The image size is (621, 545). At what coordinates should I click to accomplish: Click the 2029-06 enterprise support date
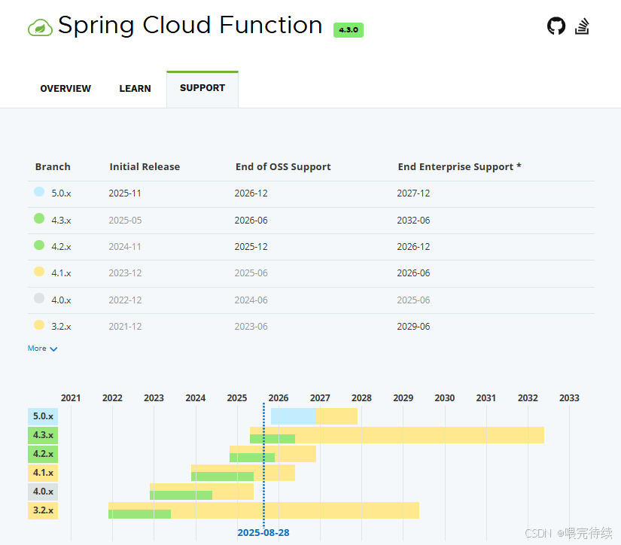click(x=413, y=327)
